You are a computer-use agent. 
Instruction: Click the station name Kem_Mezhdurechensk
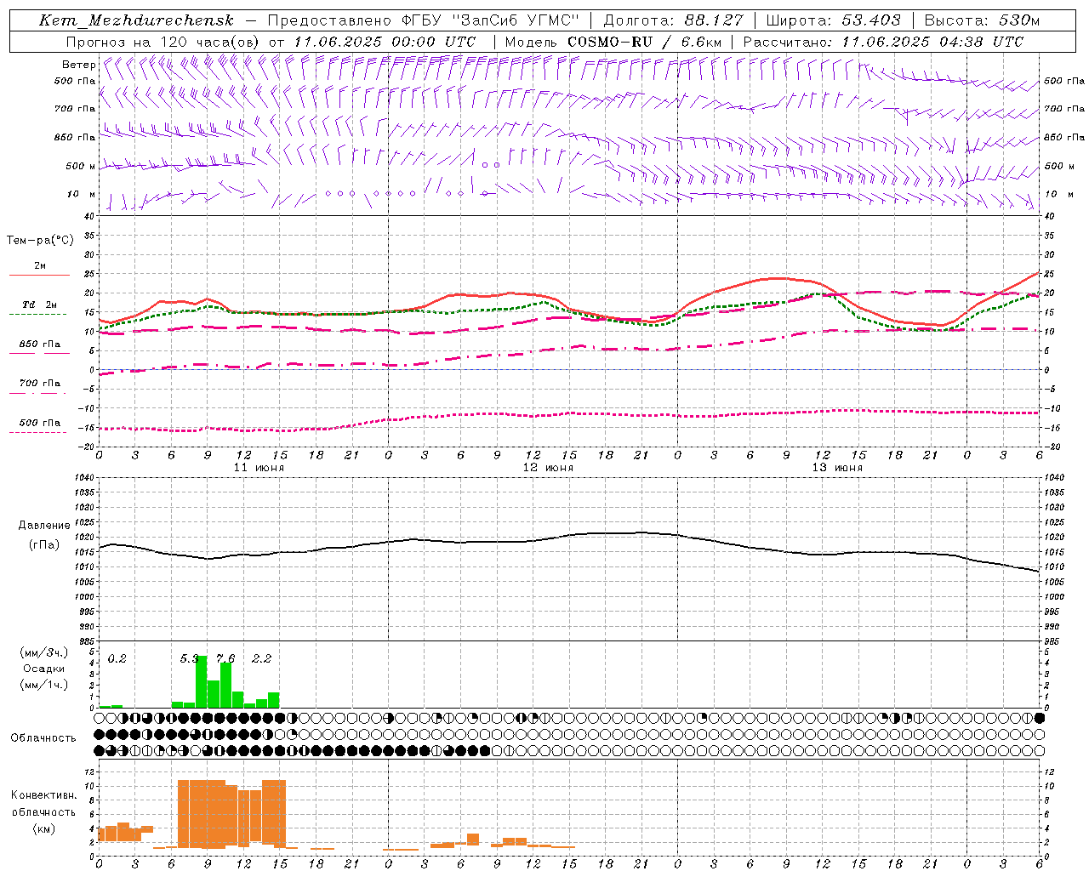(x=136, y=21)
